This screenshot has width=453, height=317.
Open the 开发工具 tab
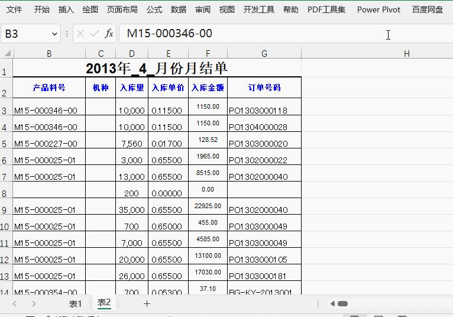pos(258,9)
